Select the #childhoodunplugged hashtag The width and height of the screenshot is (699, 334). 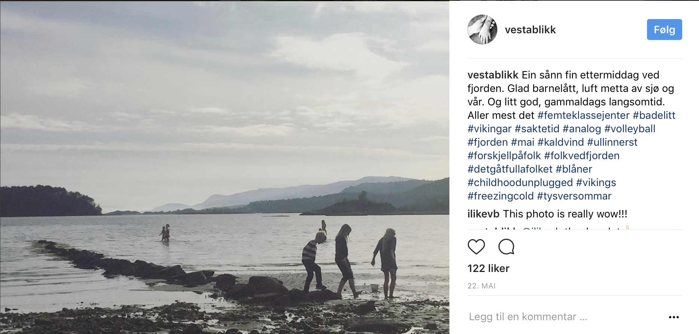tap(520, 183)
